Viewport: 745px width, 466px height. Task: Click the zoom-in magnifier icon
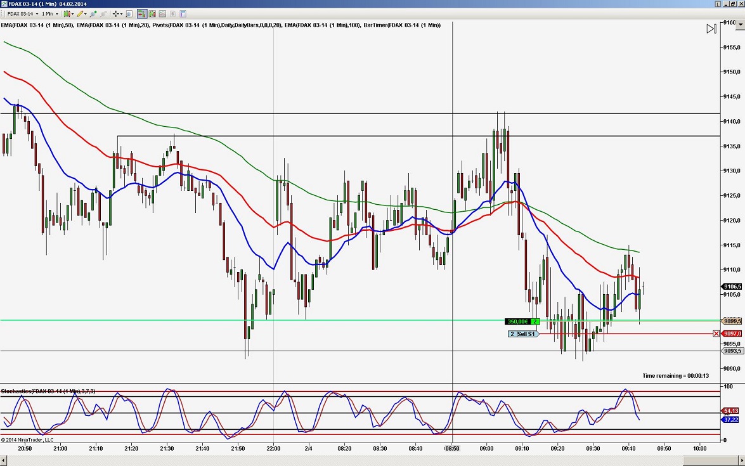[x=93, y=13]
